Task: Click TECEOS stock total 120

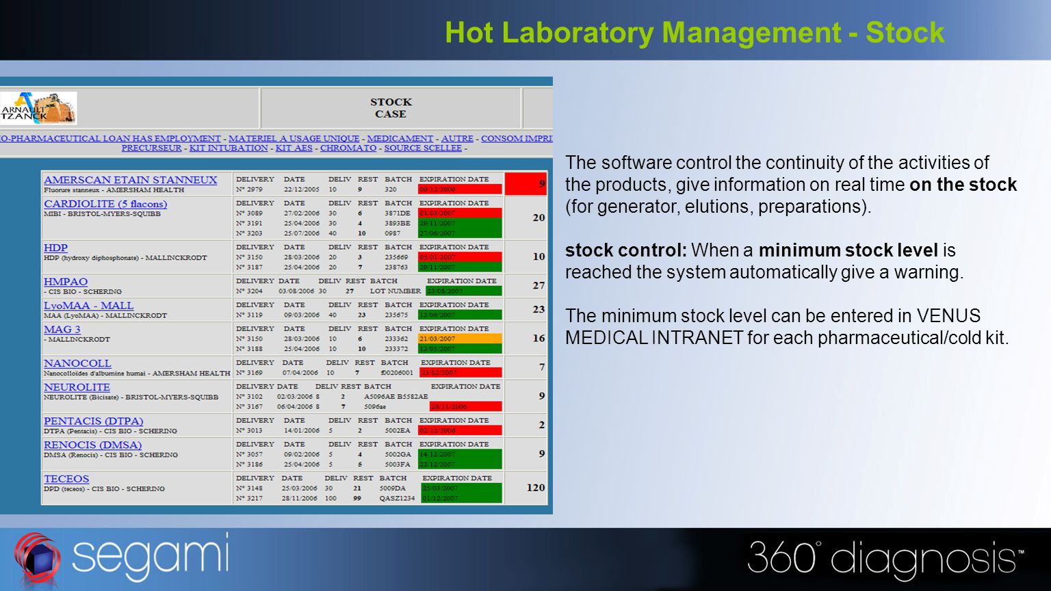Action: coord(536,488)
